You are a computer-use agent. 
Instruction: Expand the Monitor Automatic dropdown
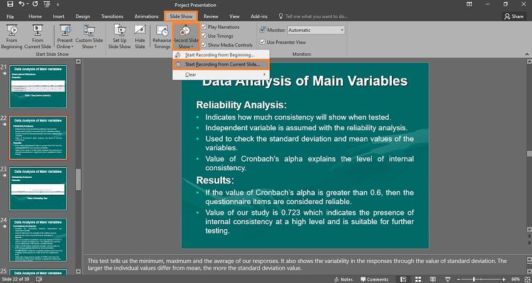point(342,30)
